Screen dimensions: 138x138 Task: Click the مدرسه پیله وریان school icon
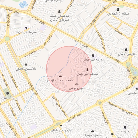(93, 56)
